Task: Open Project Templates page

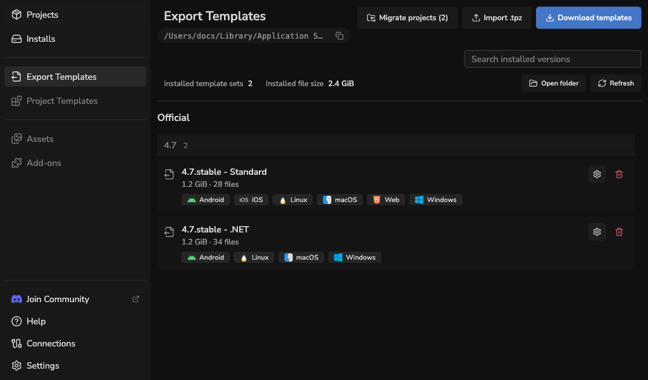Action: pos(75,101)
